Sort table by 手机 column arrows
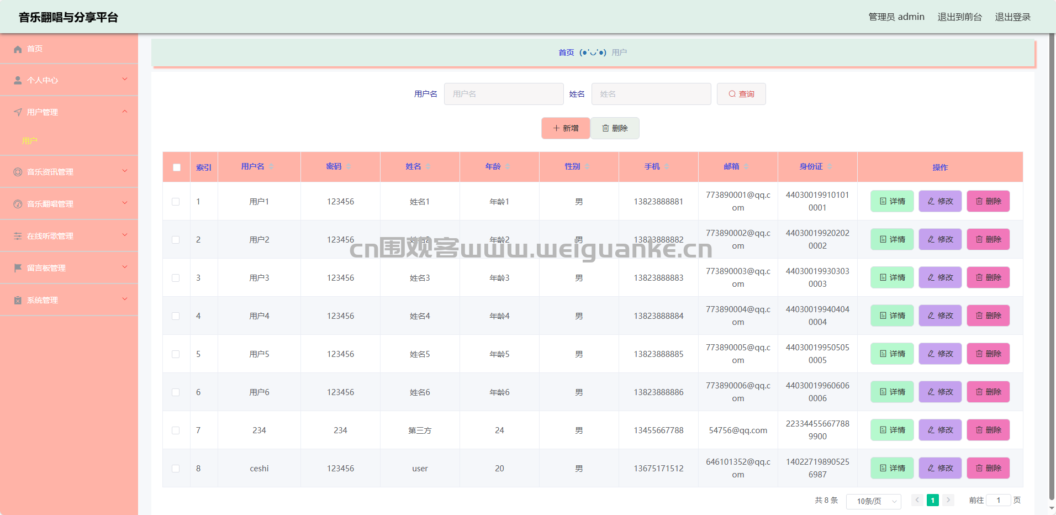Image resolution: width=1056 pixels, height=515 pixels. click(x=667, y=167)
